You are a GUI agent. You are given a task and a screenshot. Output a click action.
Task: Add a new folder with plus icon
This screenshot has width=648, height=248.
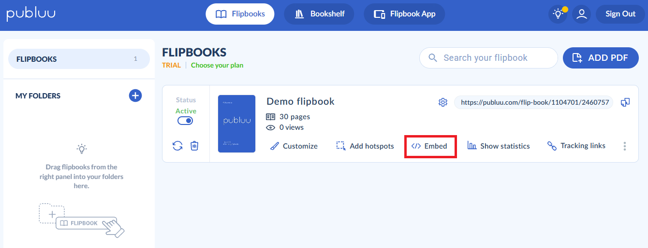[x=135, y=96]
